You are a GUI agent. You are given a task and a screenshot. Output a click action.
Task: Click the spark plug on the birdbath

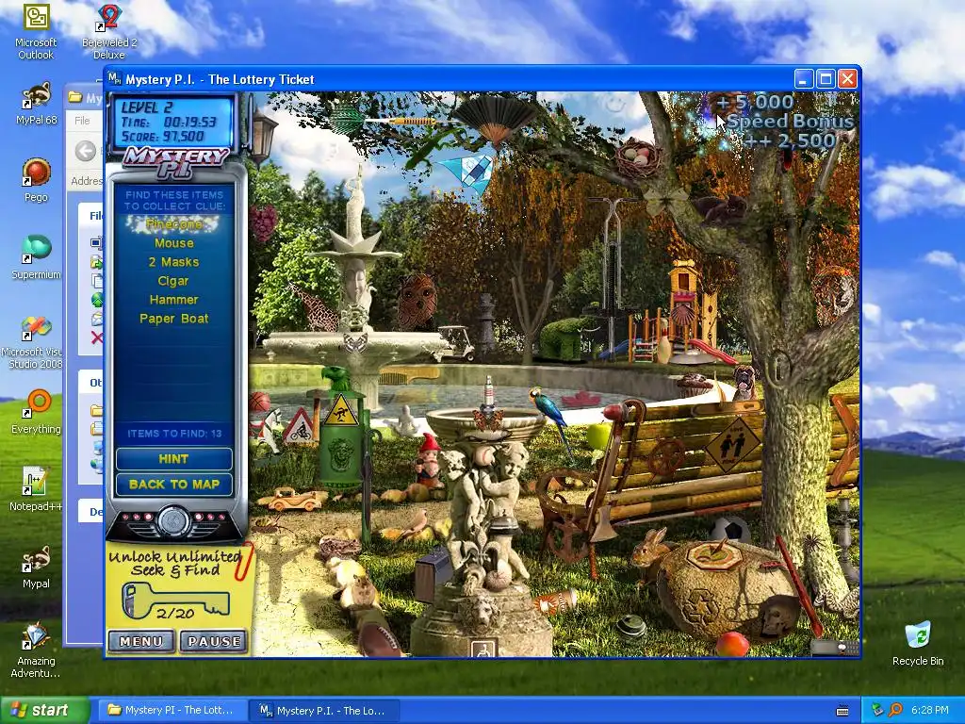pyautogui.click(x=489, y=395)
